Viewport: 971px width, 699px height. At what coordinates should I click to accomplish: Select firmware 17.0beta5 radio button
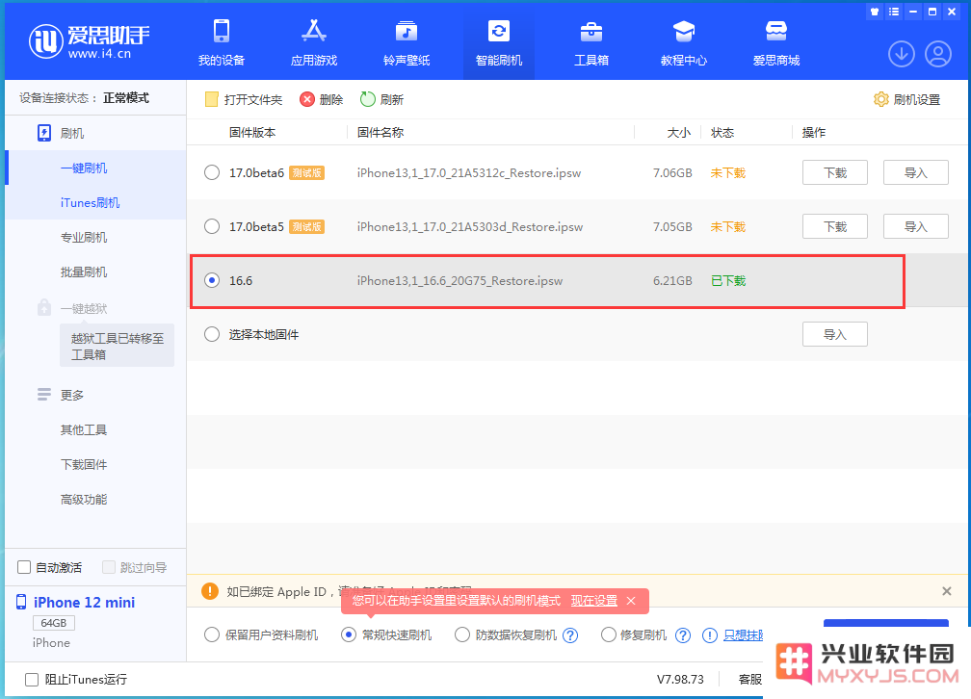click(212, 226)
